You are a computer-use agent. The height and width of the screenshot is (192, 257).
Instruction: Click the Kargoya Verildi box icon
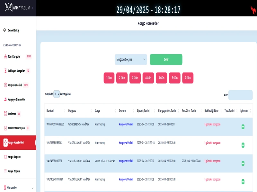click(x=5, y=85)
